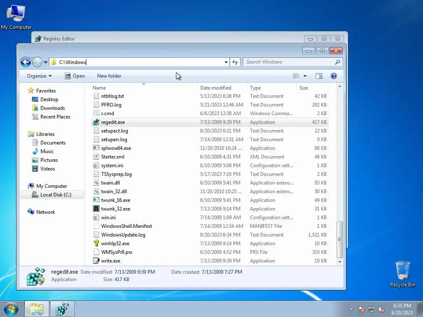Select the twain.dll file icon
This screenshot has height=317, width=423.
(96, 183)
